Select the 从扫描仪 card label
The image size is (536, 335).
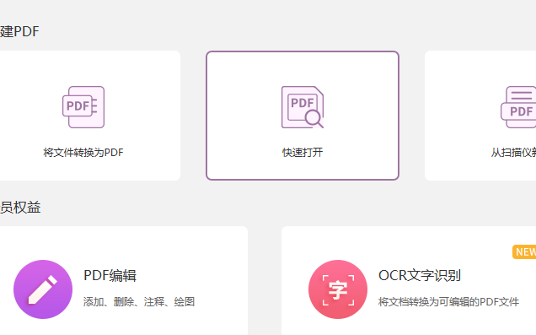pyautogui.click(x=513, y=152)
